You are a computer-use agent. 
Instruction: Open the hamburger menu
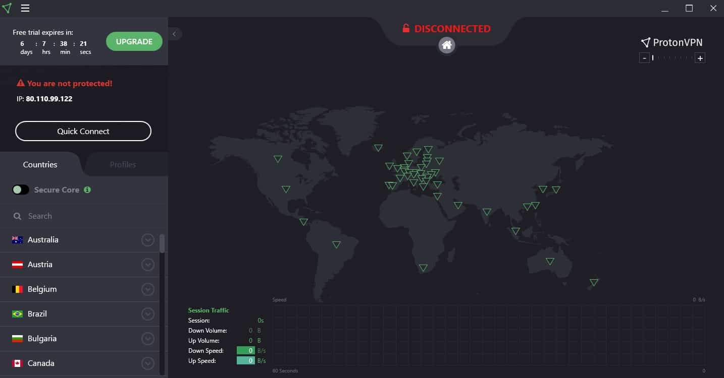25,8
